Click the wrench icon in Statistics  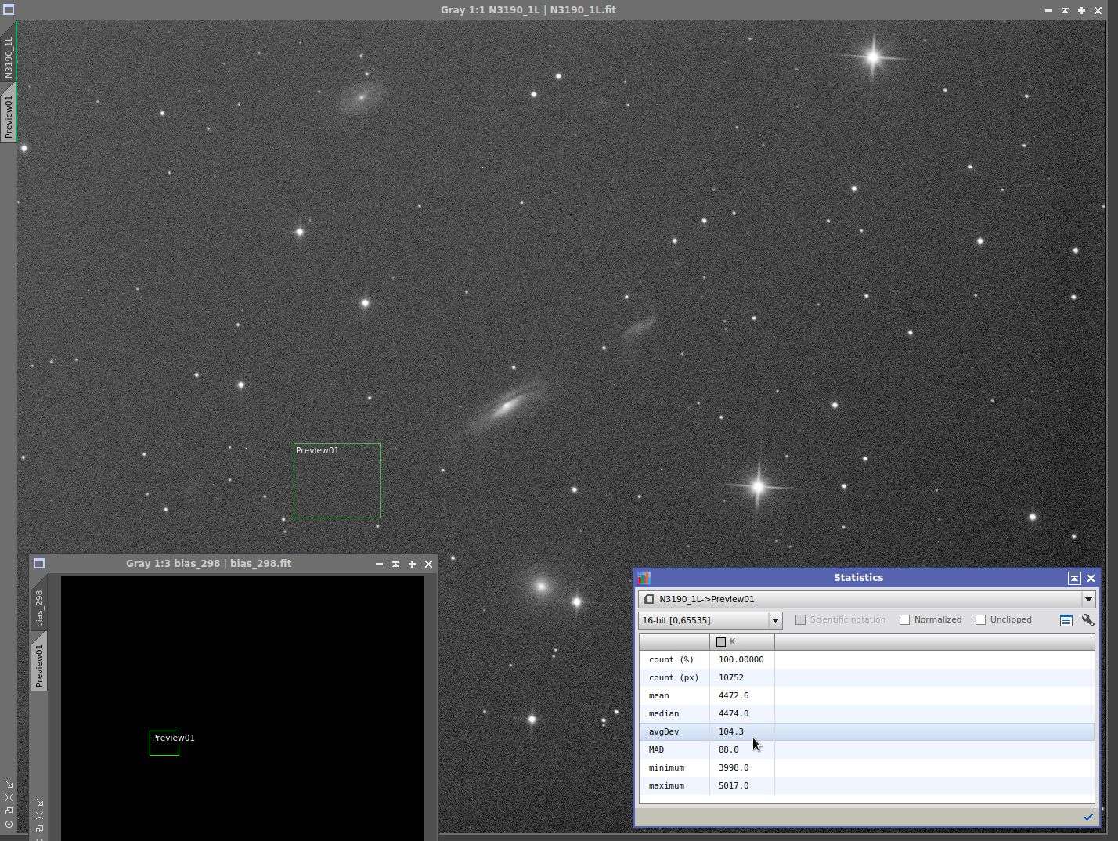pyautogui.click(x=1087, y=620)
